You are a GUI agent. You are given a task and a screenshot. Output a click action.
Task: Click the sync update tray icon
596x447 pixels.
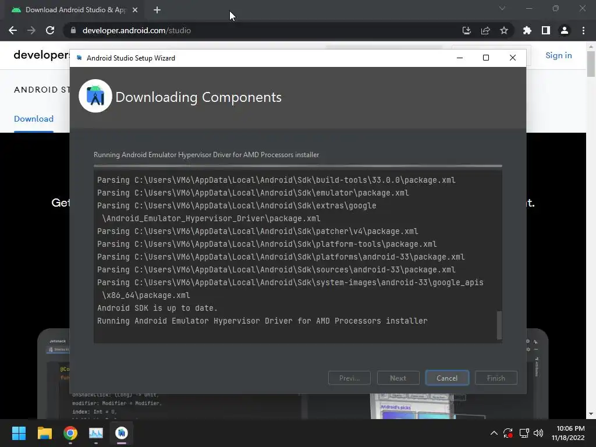(x=508, y=433)
